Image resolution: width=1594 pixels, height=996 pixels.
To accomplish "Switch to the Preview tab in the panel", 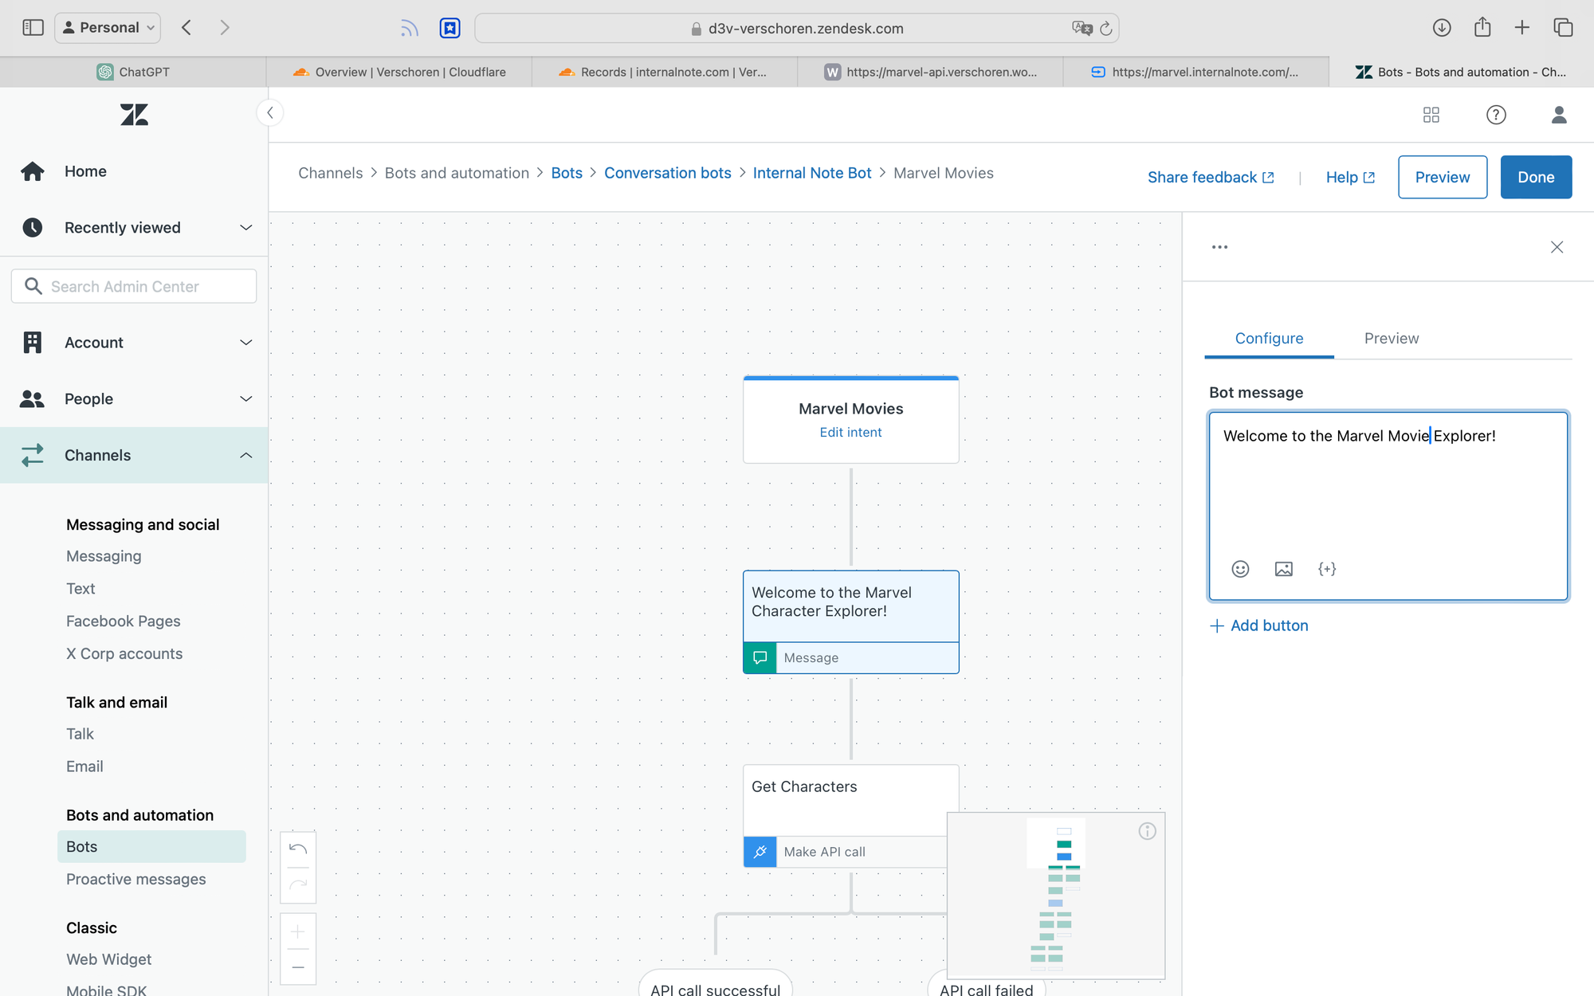I will [x=1391, y=339].
